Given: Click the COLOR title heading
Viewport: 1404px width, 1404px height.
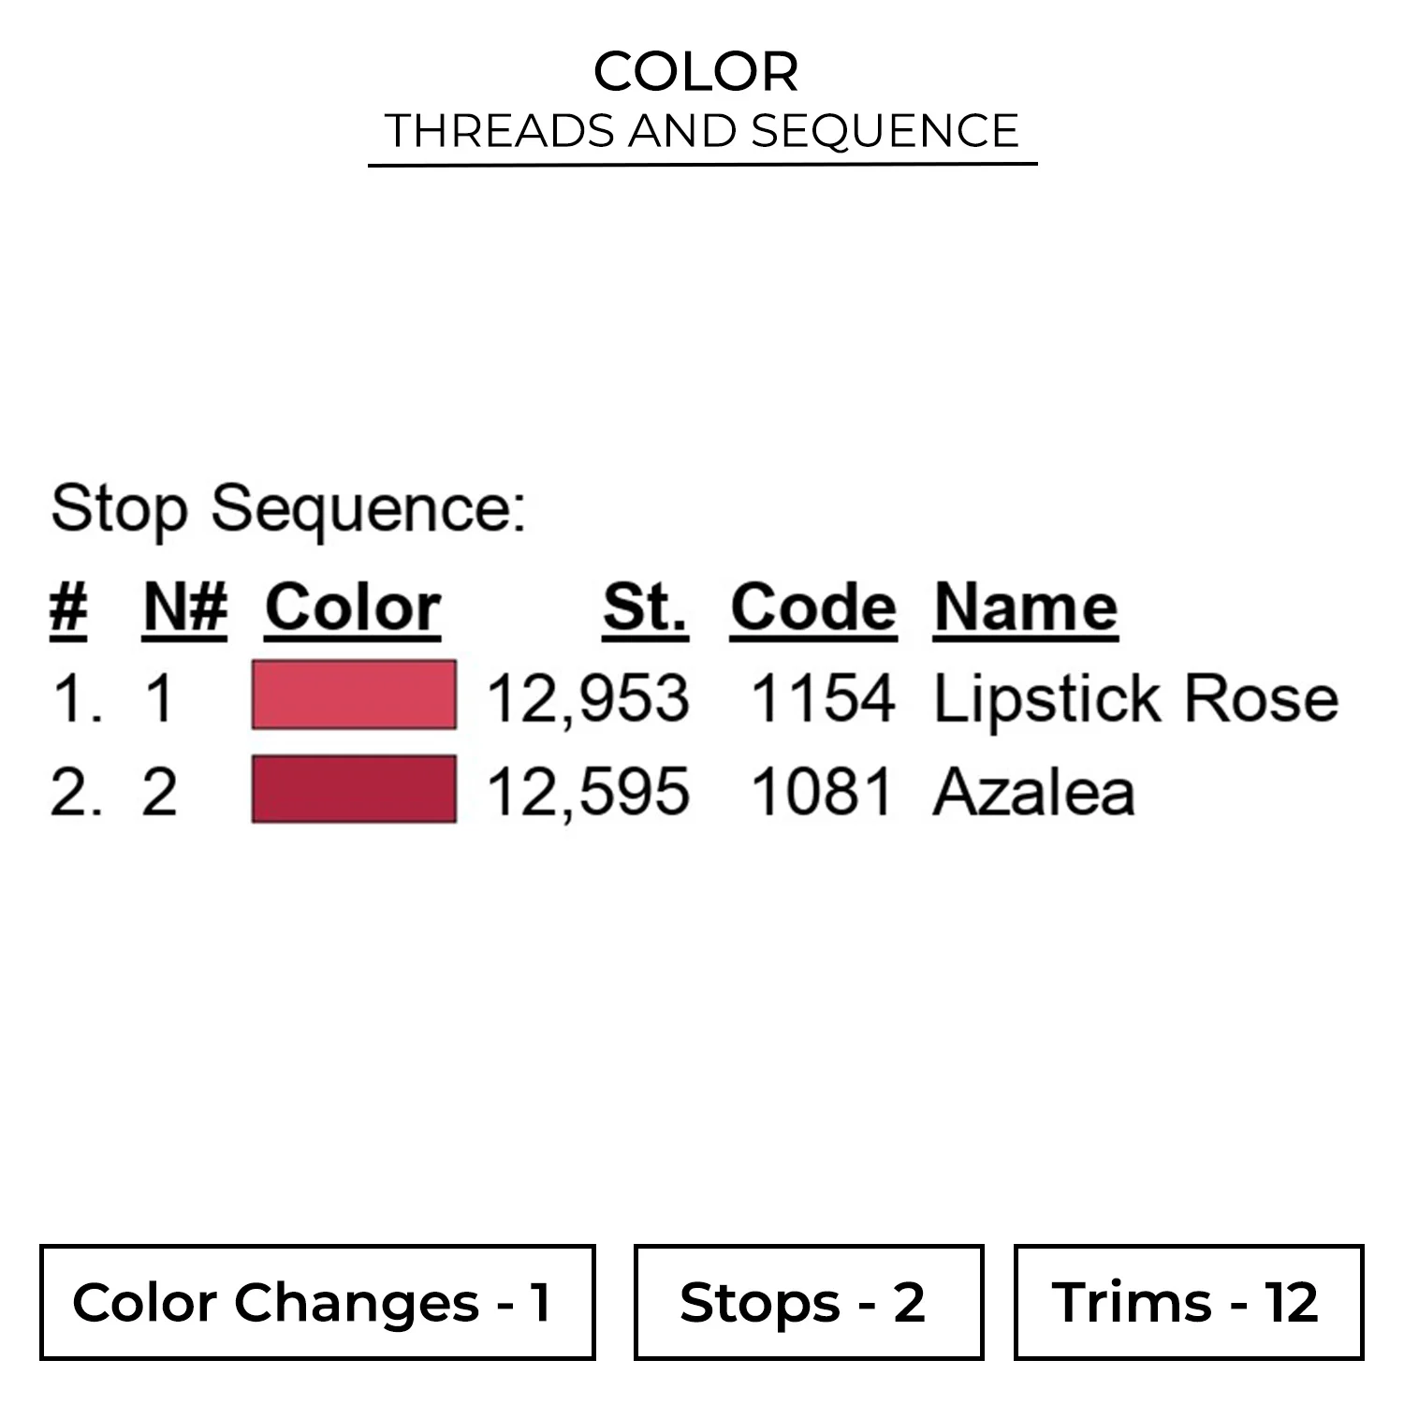Looking at the screenshot, I should [x=696, y=71].
